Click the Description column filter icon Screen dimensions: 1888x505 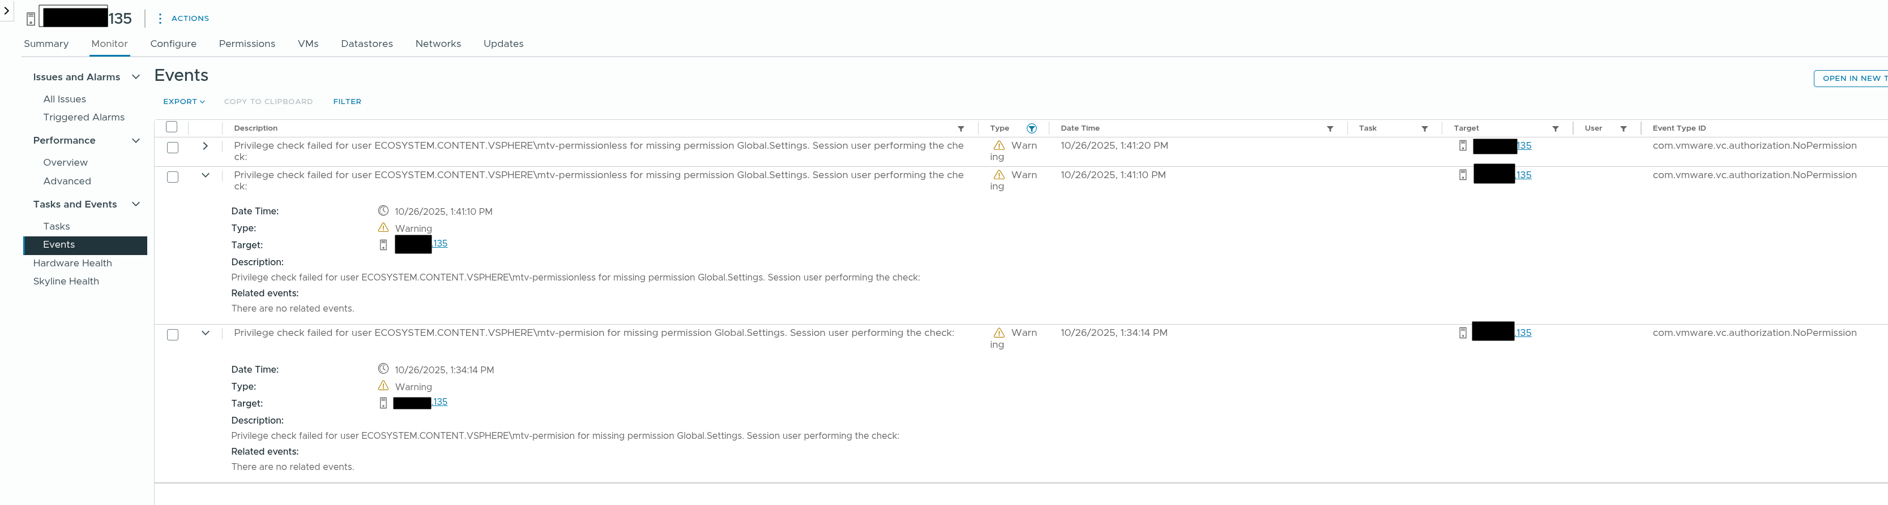[x=960, y=129]
